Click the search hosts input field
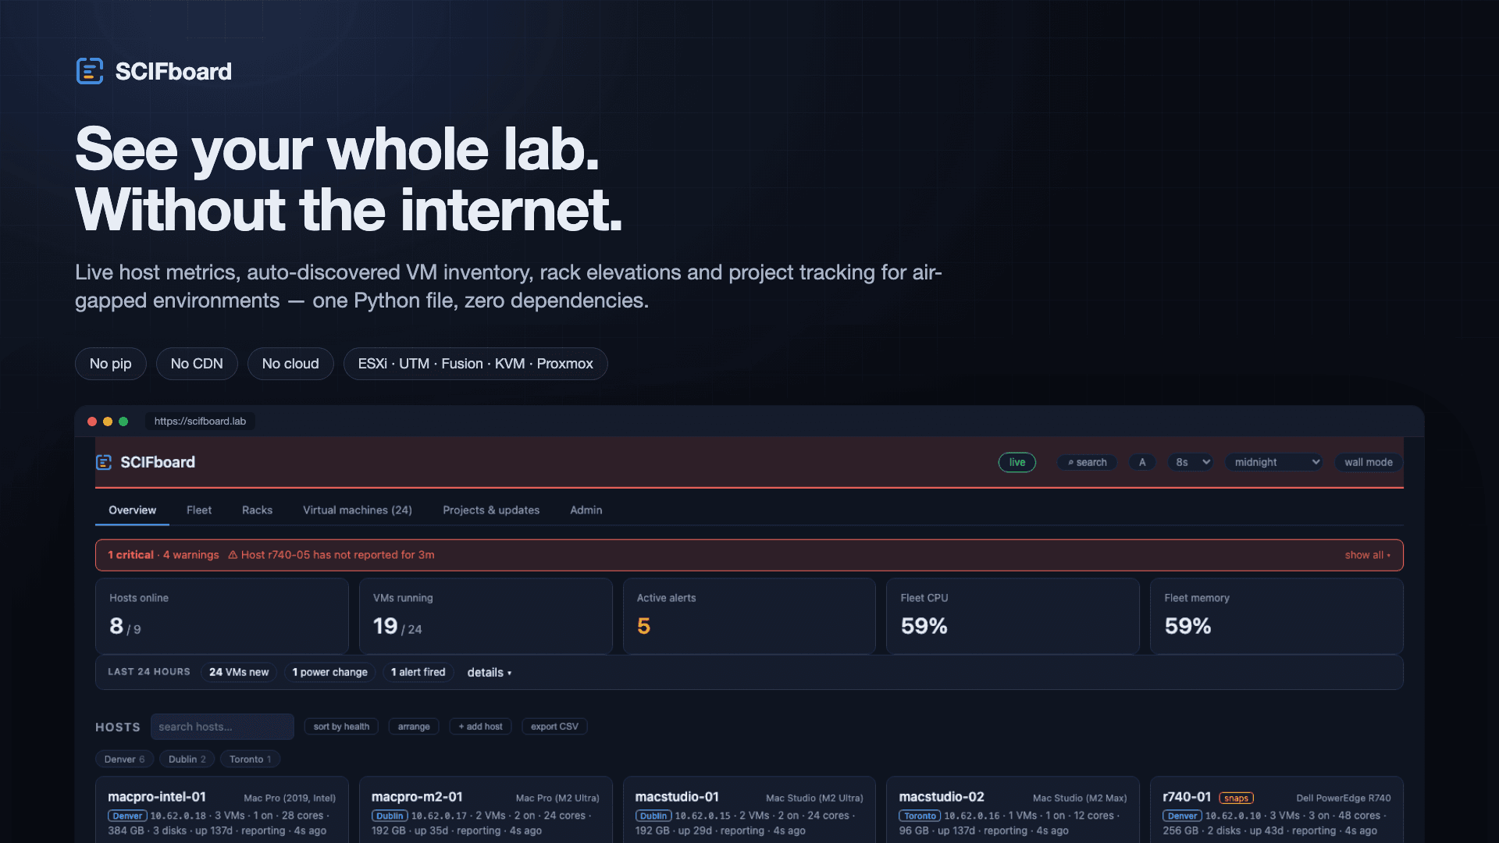The height and width of the screenshot is (843, 1499). [x=223, y=727]
